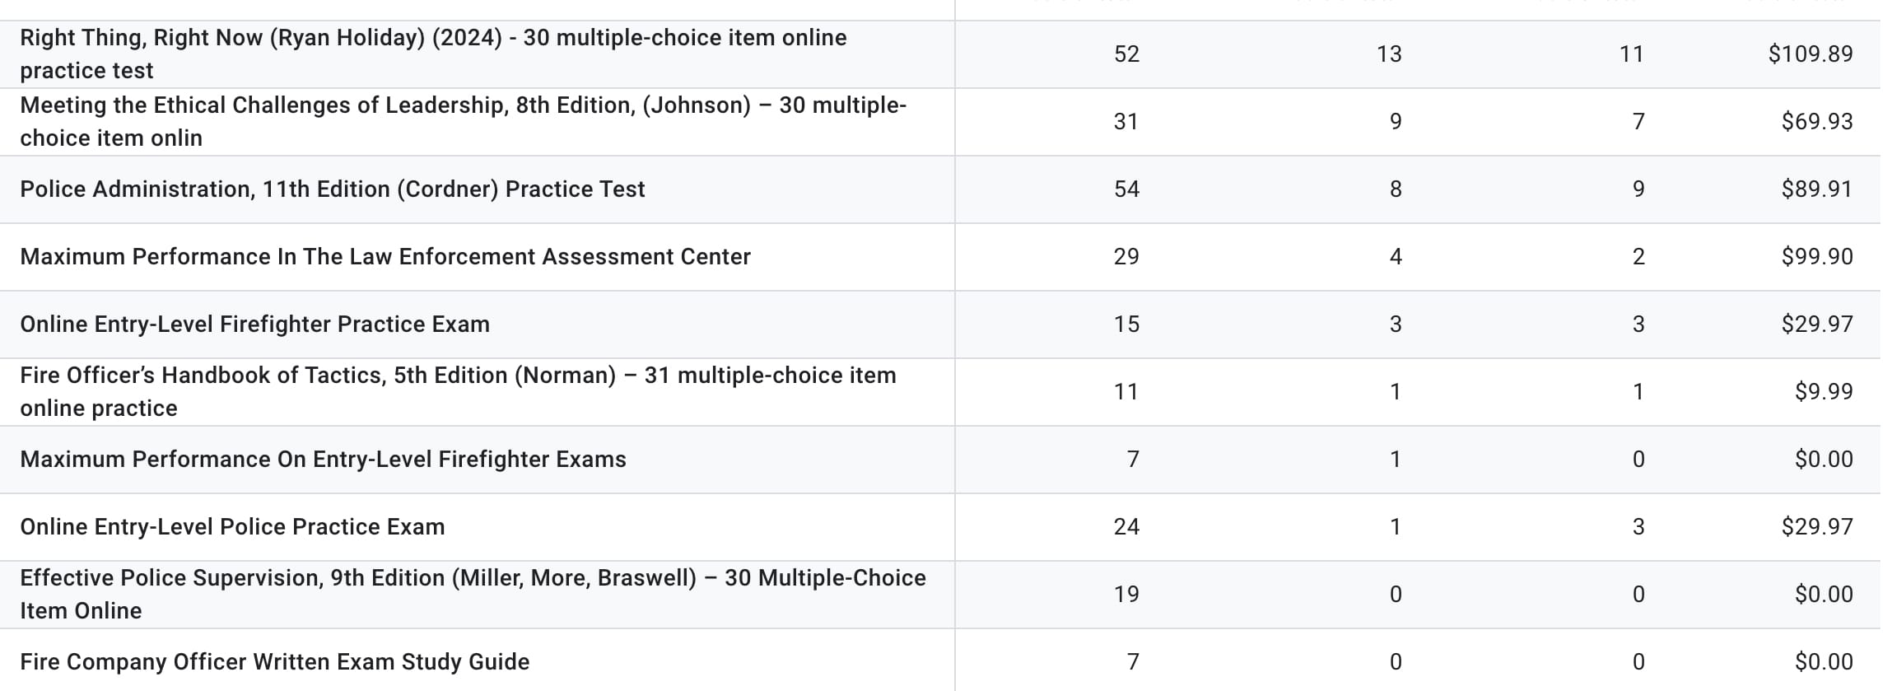Image resolution: width=1883 pixels, height=691 pixels.
Task: Select Meeting the Ethical Challenges of Leadership item
Action: coord(463,122)
